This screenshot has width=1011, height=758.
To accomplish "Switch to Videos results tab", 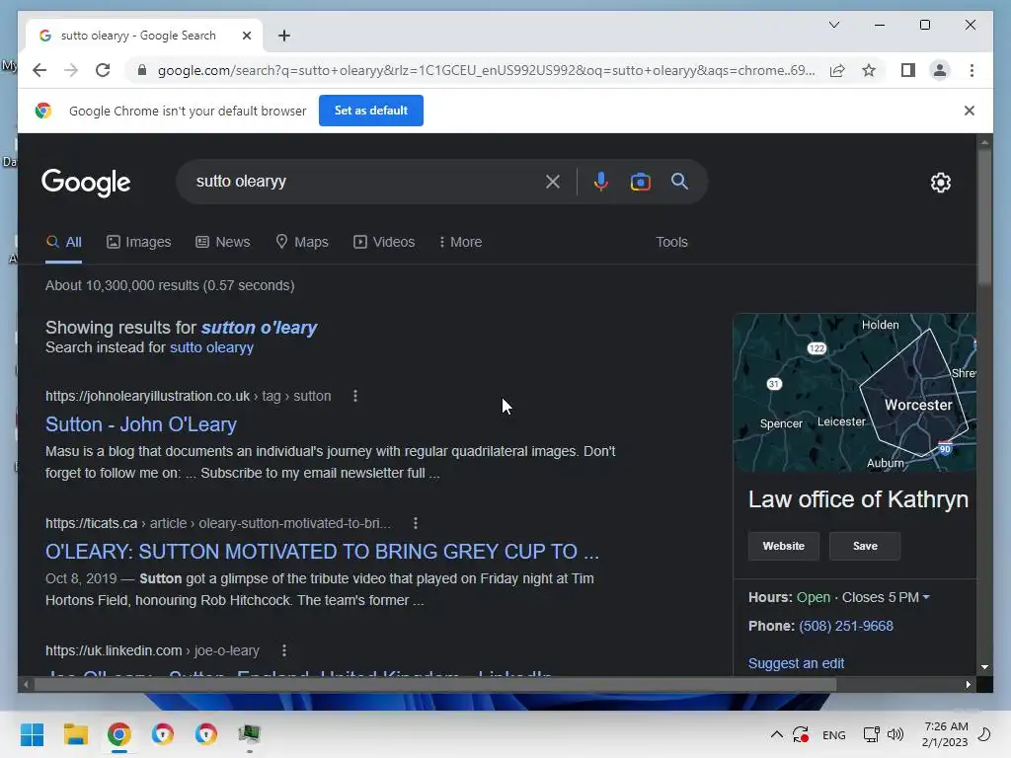I will [384, 243].
